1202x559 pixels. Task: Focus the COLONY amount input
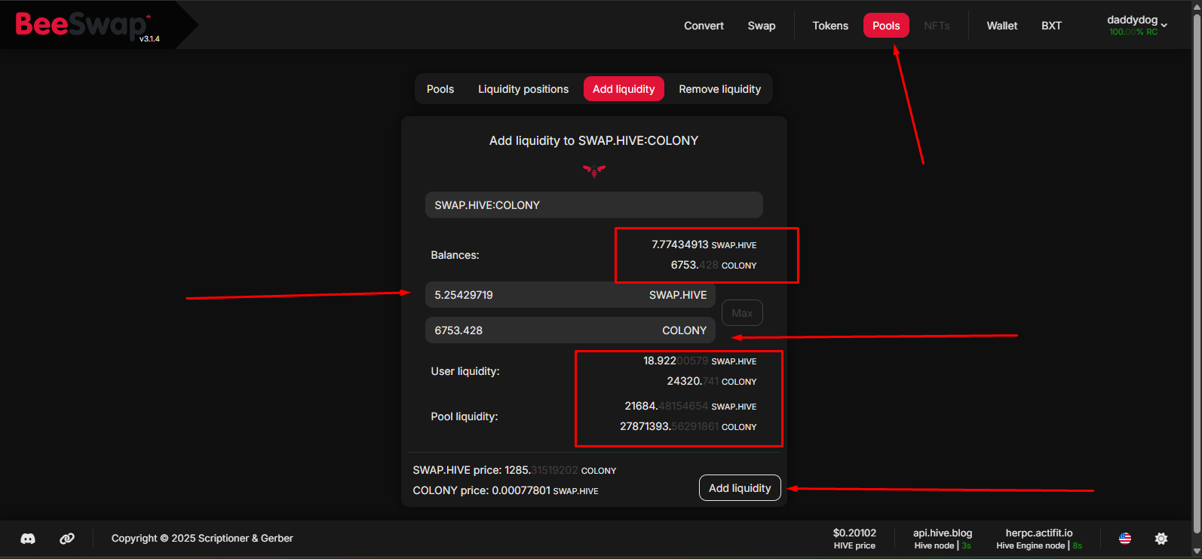point(570,330)
